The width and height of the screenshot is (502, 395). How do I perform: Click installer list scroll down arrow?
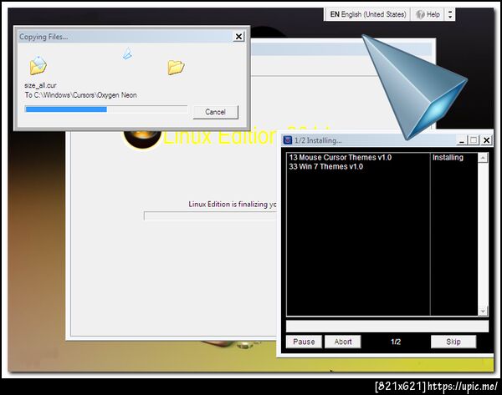point(483,311)
